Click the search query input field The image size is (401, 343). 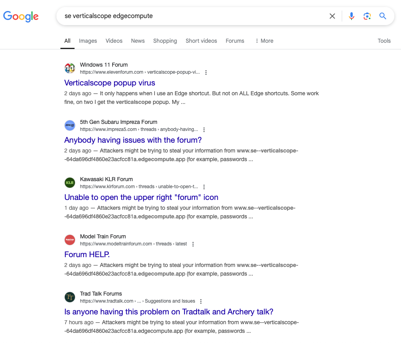194,16
